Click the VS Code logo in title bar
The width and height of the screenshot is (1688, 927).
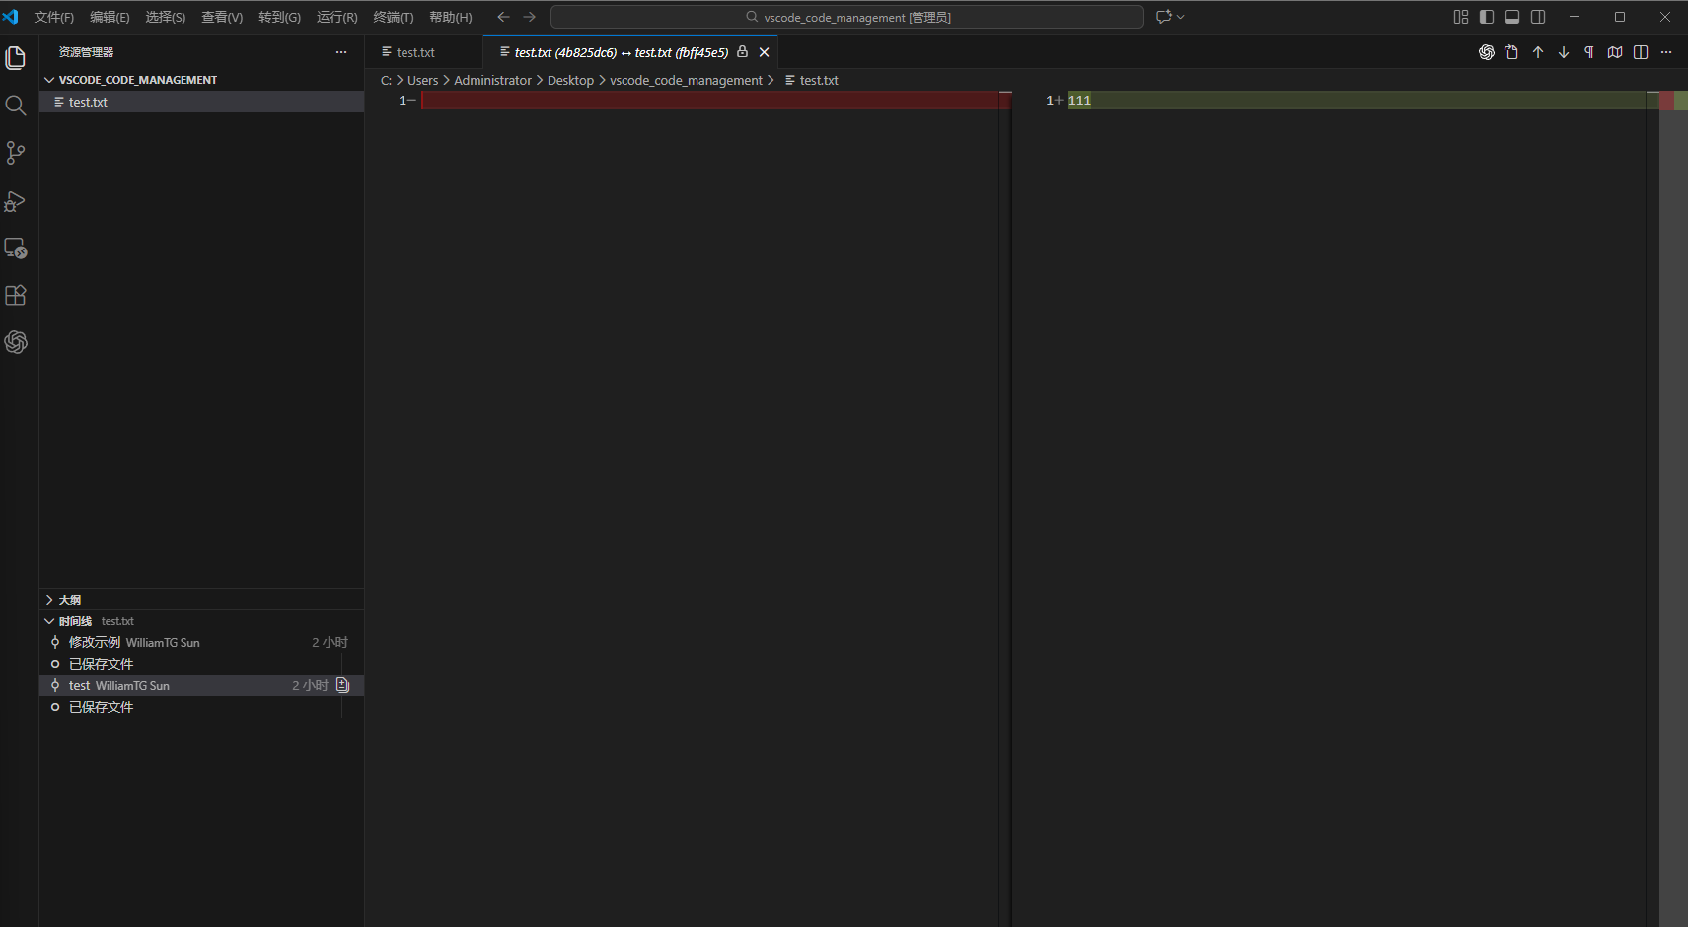tap(11, 17)
